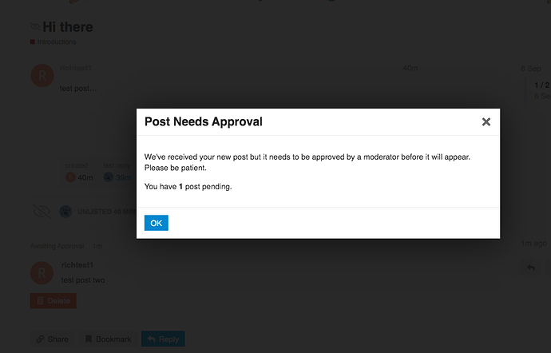Open the richtest1 username on 'test post two'
Viewport: 551px width, 353px height.
click(77, 265)
